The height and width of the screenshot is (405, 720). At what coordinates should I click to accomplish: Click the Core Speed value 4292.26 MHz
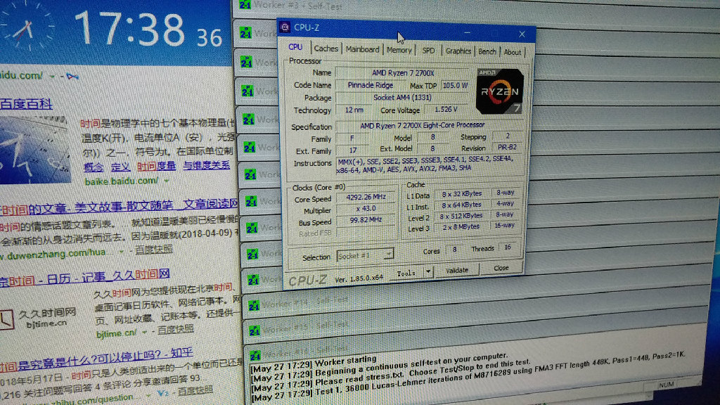366,197
